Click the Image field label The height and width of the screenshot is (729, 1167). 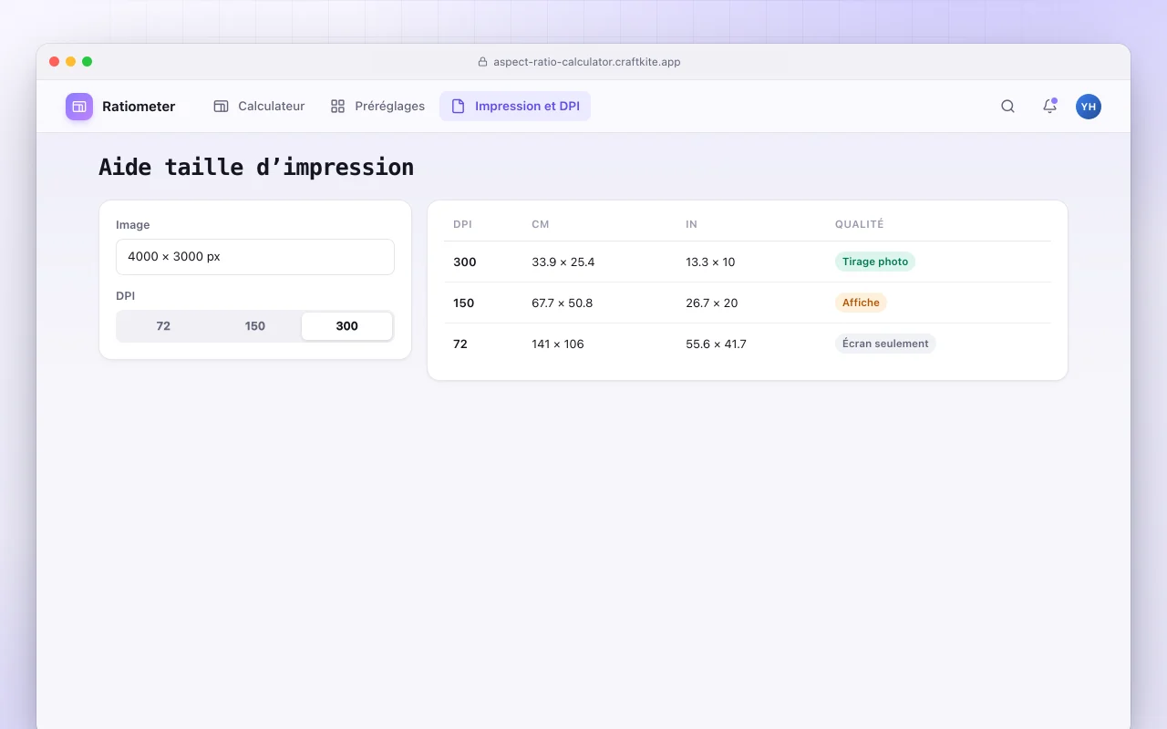coord(133,225)
